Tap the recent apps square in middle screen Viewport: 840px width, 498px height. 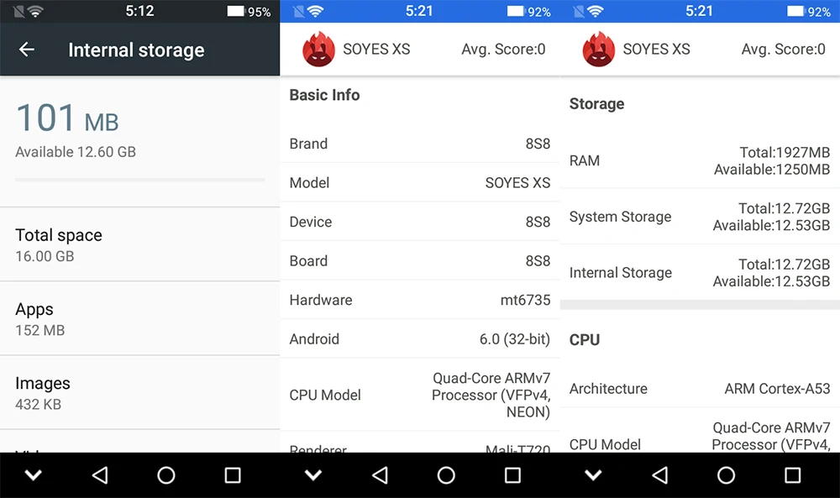pos(512,475)
